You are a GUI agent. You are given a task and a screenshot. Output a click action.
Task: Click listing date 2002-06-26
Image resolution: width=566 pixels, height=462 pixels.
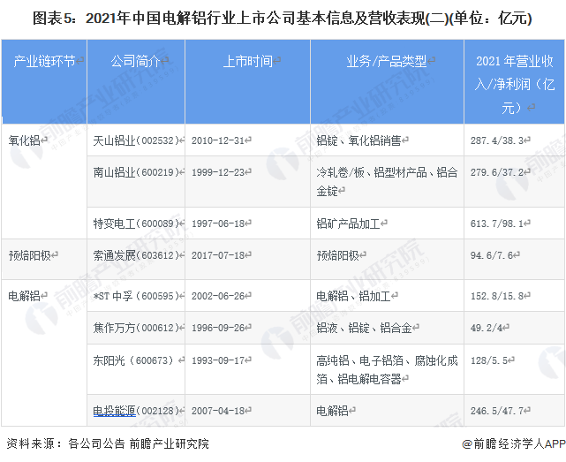point(218,296)
